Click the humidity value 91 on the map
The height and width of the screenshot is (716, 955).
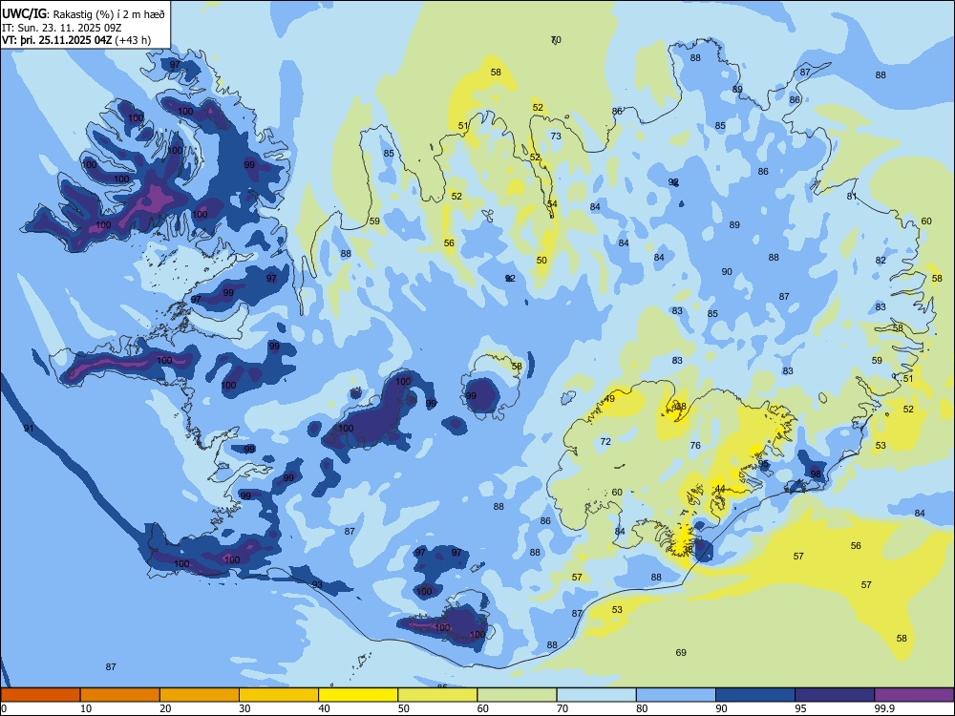(29, 429)
